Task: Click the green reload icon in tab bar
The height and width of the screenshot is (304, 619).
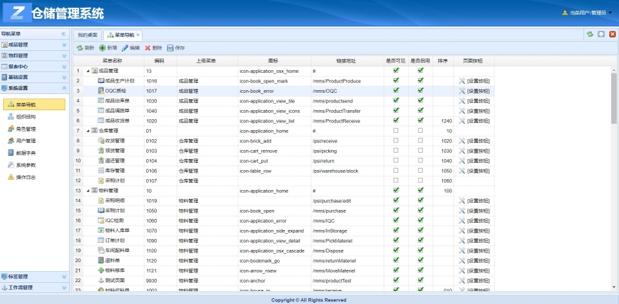Action: point(590,34)
